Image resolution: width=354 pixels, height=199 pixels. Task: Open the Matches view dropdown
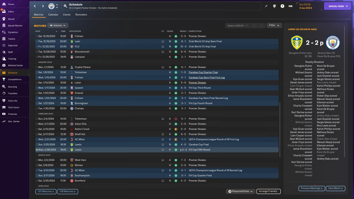click(58, 25)
